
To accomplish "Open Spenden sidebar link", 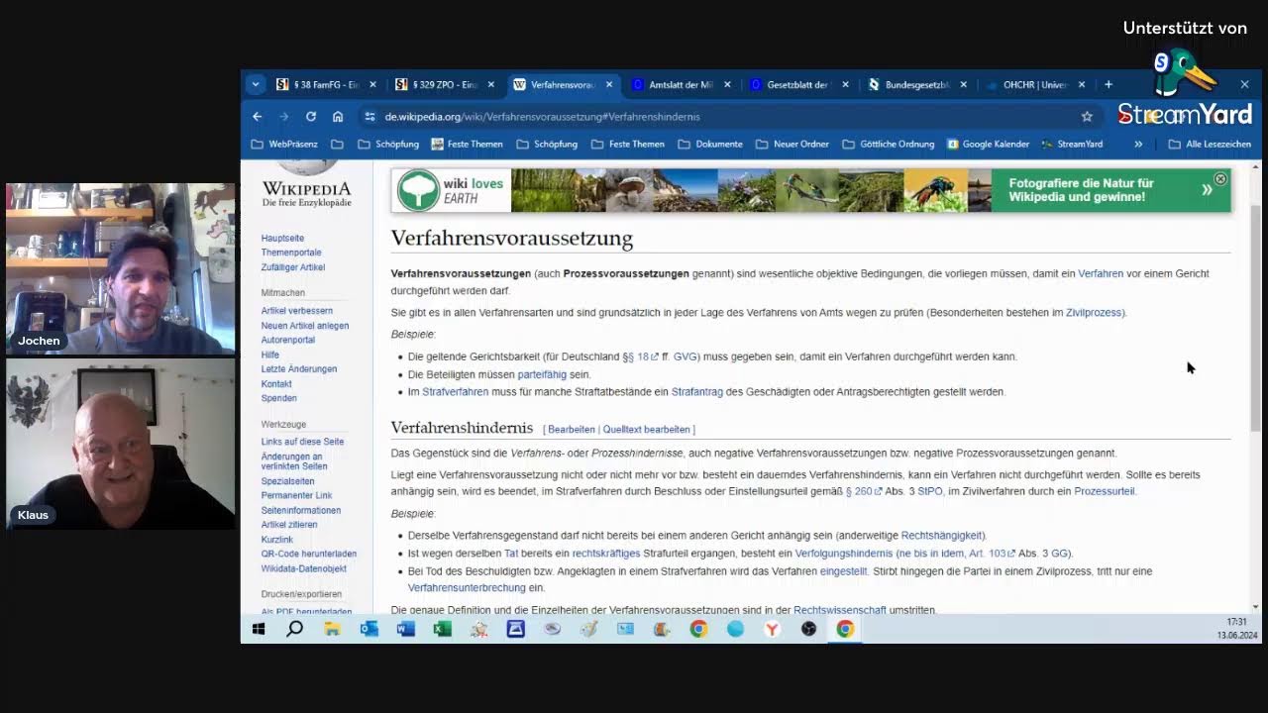I will (278, 398).
